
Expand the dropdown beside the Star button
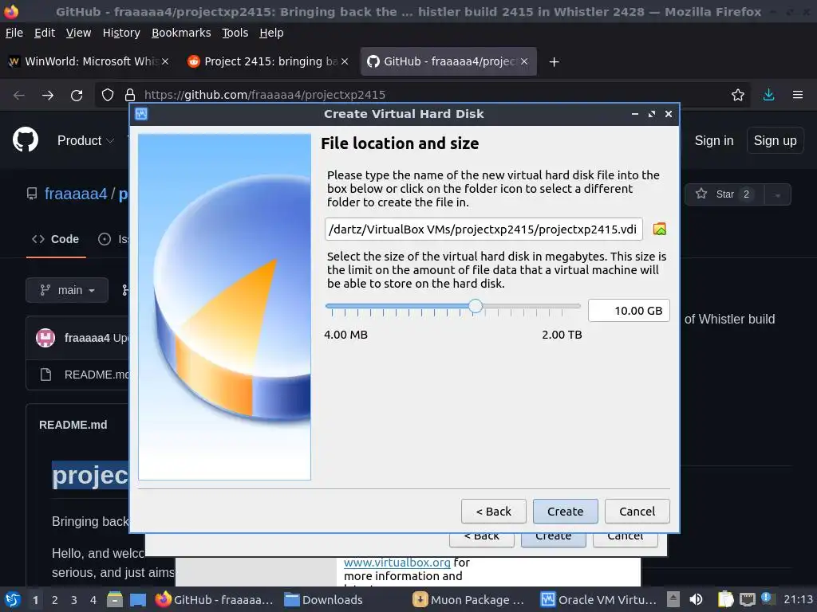777,194
